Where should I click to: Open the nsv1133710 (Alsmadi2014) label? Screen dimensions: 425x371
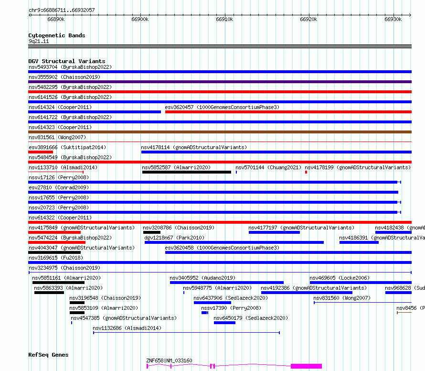tap(63, 167)
